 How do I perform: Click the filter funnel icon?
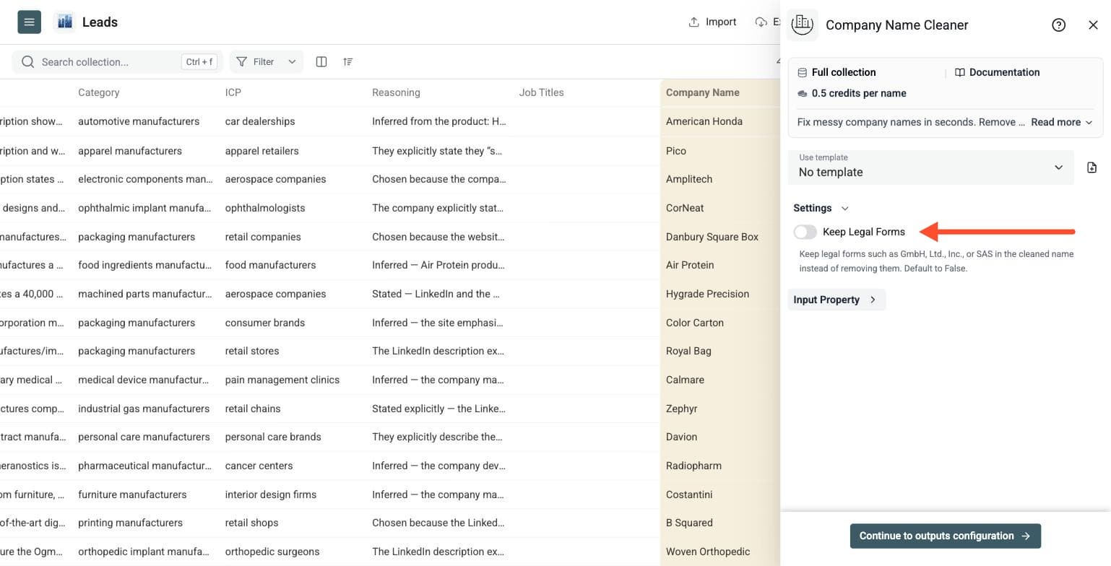tap(242, 61)
